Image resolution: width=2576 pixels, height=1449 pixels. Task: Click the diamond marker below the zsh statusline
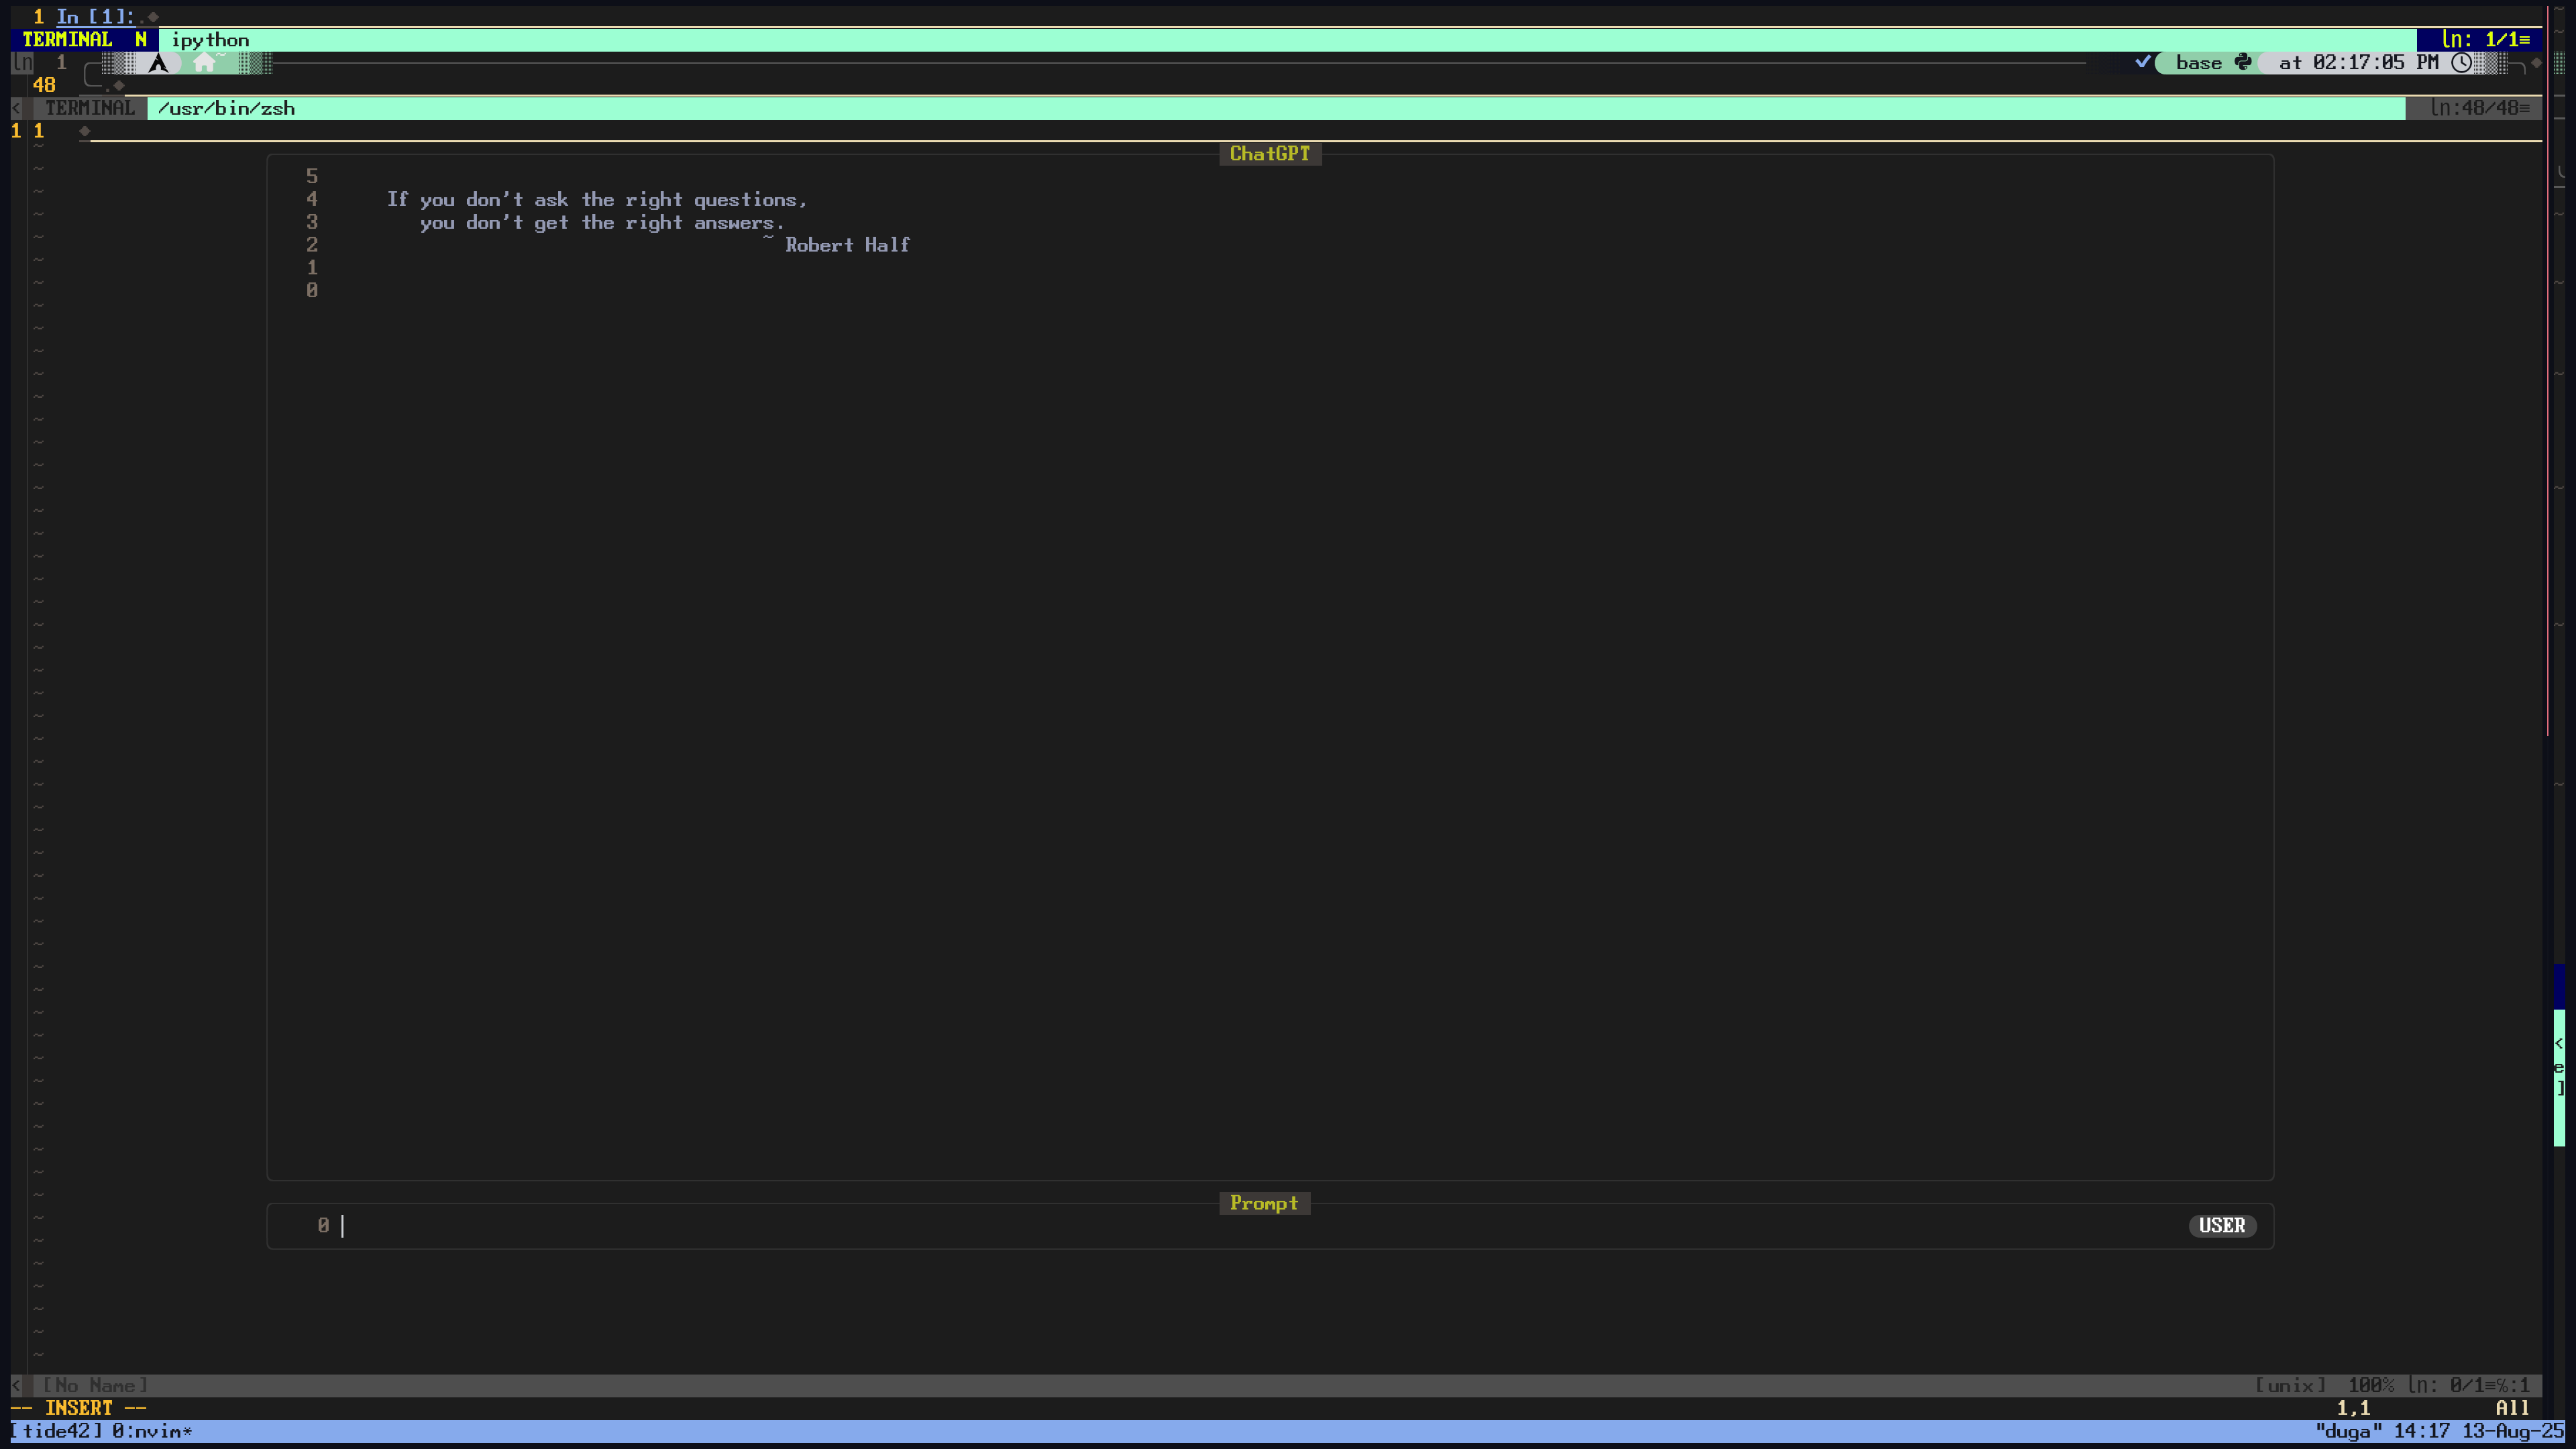[x=85, y=131]
